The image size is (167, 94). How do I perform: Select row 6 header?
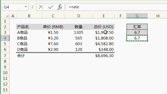click(x=5, y=49)
